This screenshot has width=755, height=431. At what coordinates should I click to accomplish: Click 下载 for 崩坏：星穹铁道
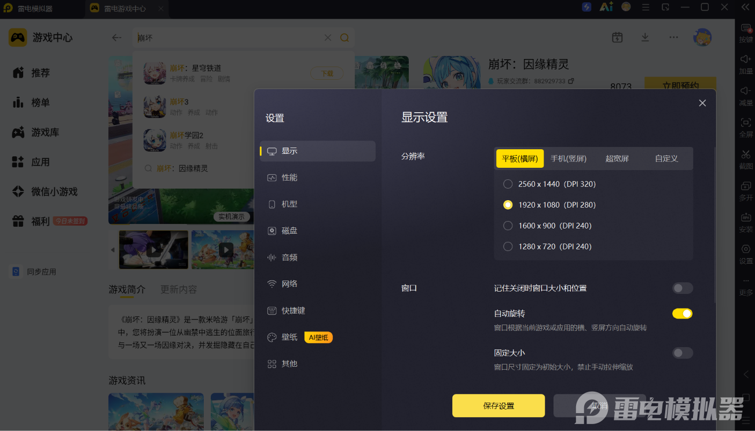pos(327,73)
